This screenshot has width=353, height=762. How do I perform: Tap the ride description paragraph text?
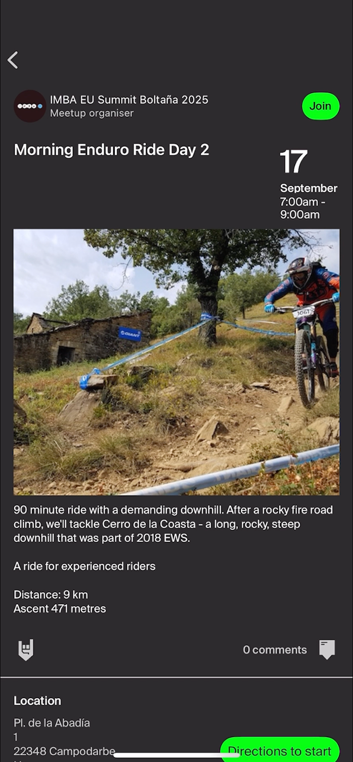coord(173,524)
